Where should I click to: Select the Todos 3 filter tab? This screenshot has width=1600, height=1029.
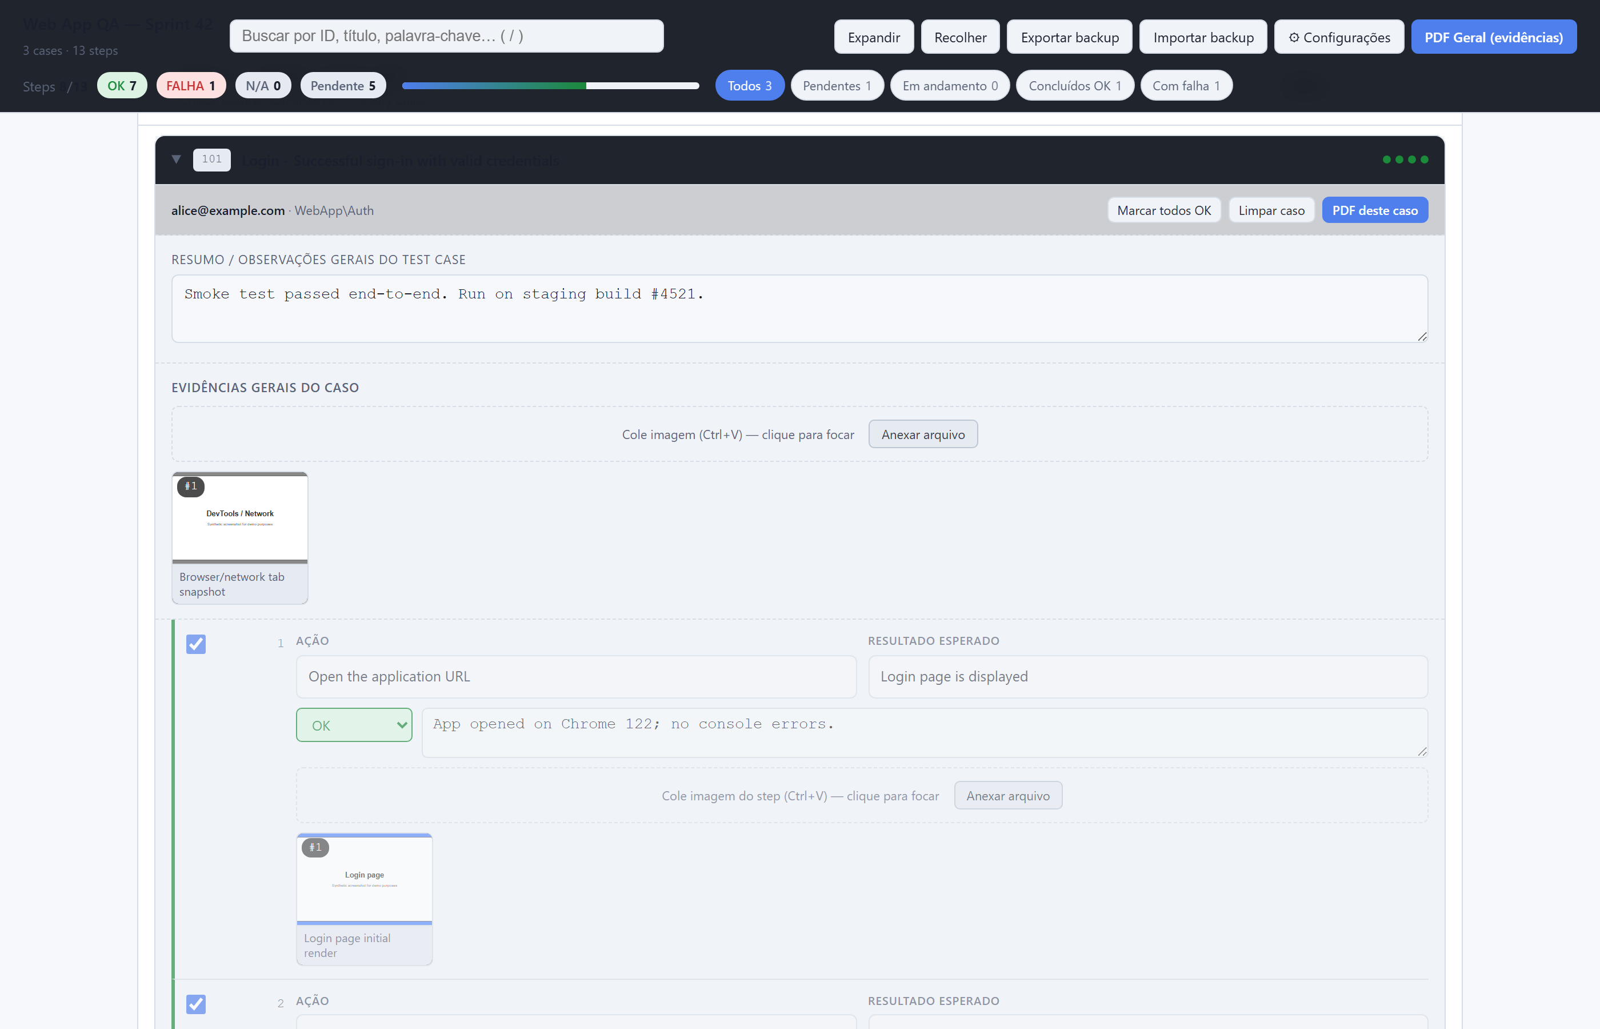749,86
